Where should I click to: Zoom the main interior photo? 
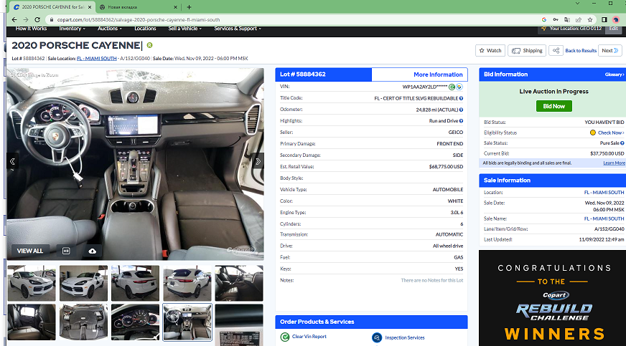click(x=136, y=163)
